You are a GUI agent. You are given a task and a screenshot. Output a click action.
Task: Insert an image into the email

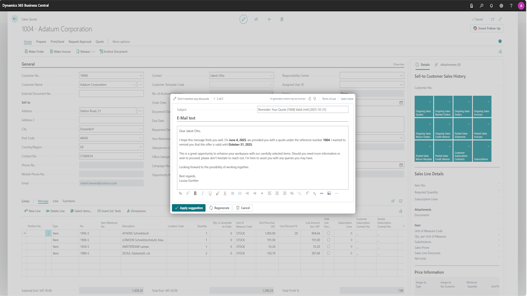click(x=329, y=193)
